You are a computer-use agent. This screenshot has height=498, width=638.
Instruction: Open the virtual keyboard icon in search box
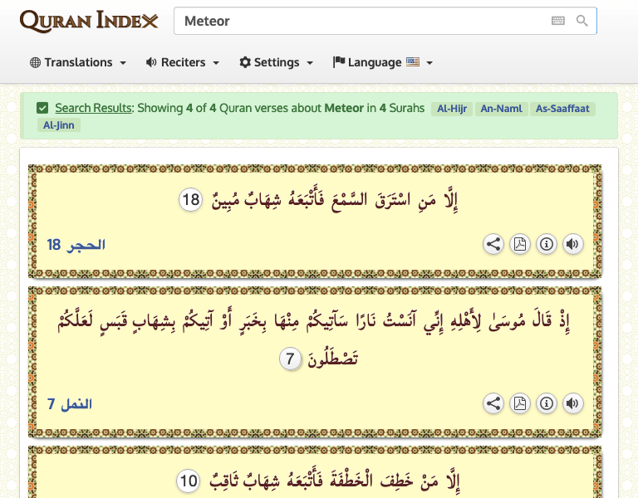click(558, 21)
